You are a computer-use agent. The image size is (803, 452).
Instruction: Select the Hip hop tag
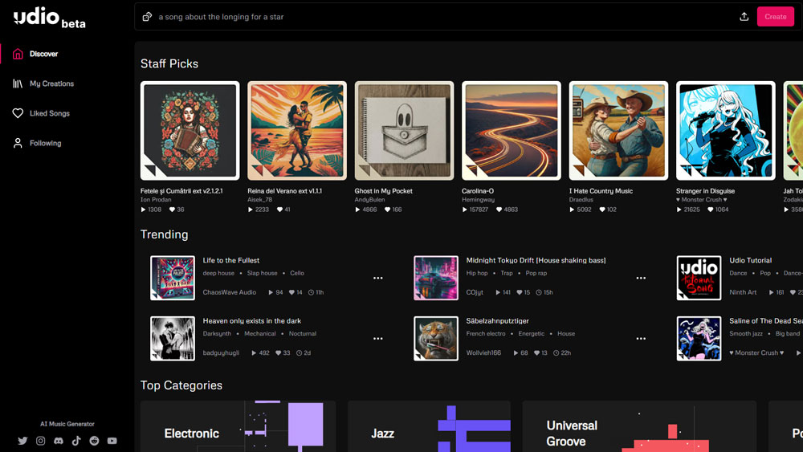(x=477, y=273)
